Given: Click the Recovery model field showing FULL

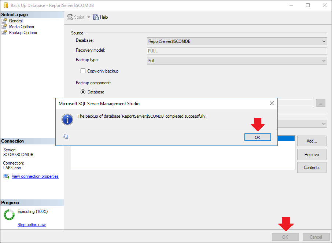Looking at the screenshot, I should point(237,51).
